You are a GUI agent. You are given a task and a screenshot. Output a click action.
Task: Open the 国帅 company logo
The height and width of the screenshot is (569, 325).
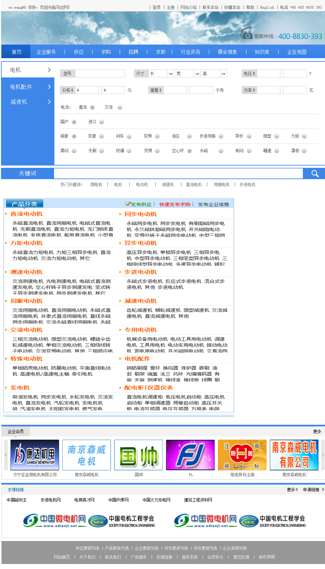click(139, 455)
